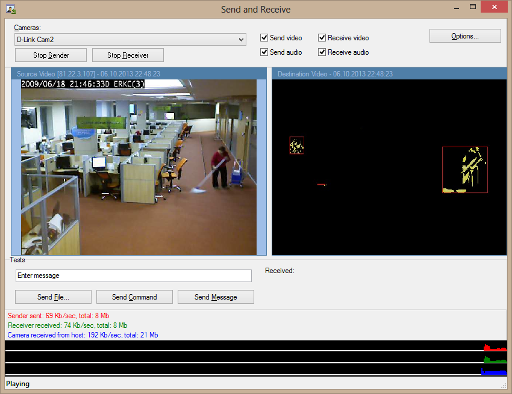
Task: Open the Options dialog
Action: click(464, 36)
